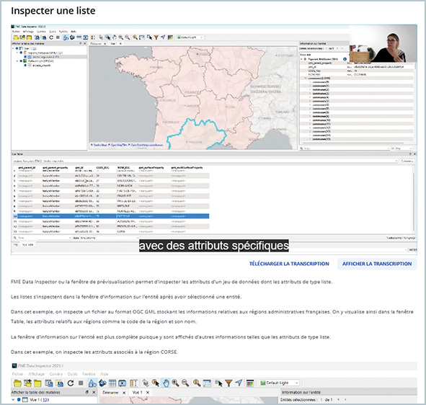Image resolution: width=426 pixels, height=405 pixels.
Task: Click Afficher la transcription button
Action: 377,264
